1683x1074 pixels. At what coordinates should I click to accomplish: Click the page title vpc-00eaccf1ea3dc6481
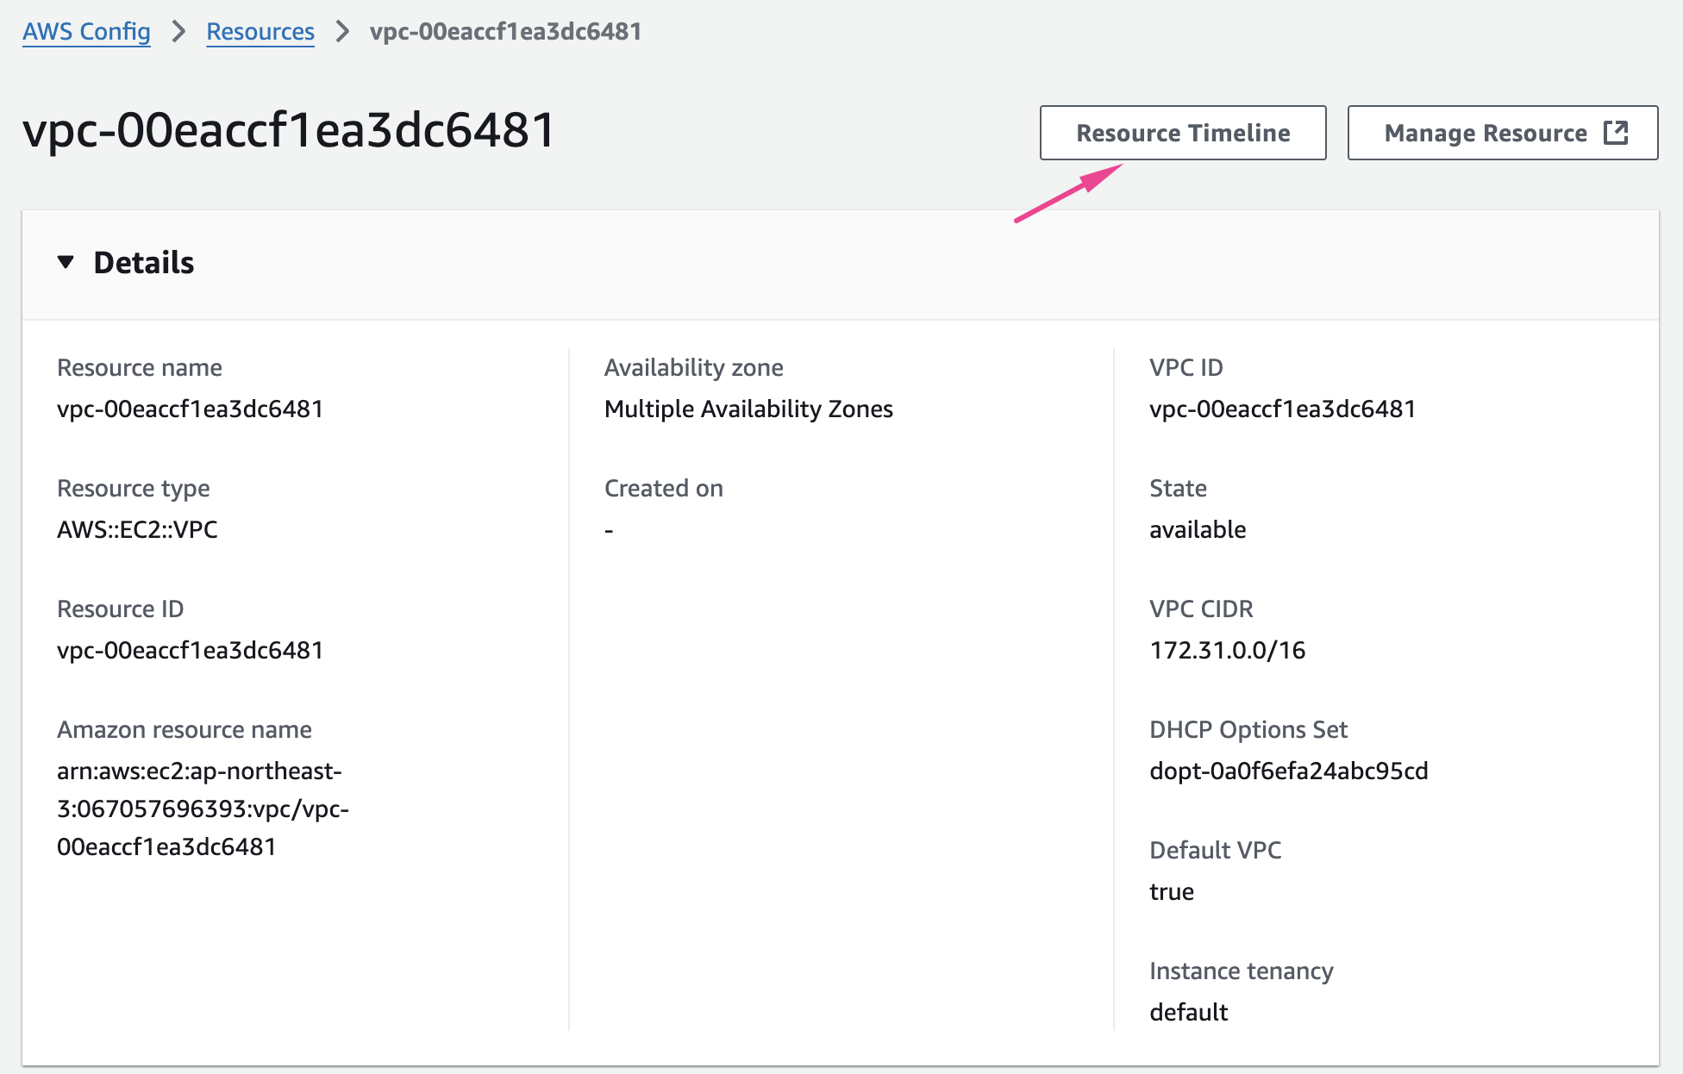coord(289,131)
